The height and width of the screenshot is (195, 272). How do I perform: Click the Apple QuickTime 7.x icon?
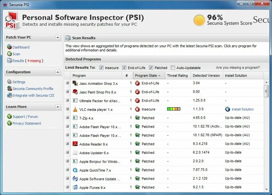point(75,170)
